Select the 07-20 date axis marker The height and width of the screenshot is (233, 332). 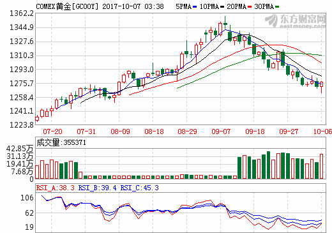52,132
